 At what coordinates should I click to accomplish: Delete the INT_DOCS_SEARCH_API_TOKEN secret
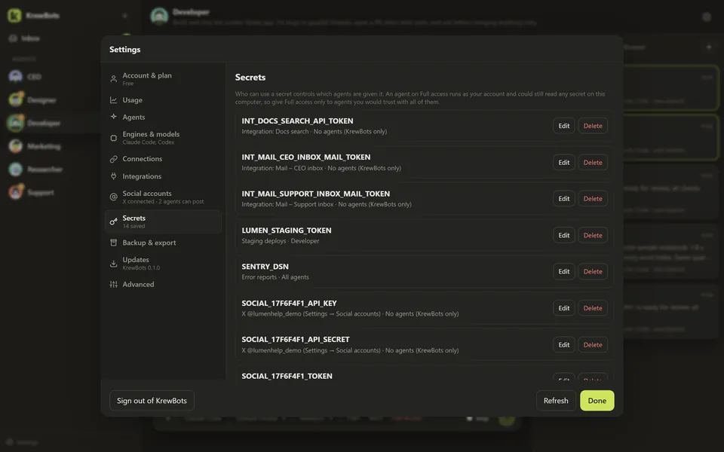[x=593, y=126]
